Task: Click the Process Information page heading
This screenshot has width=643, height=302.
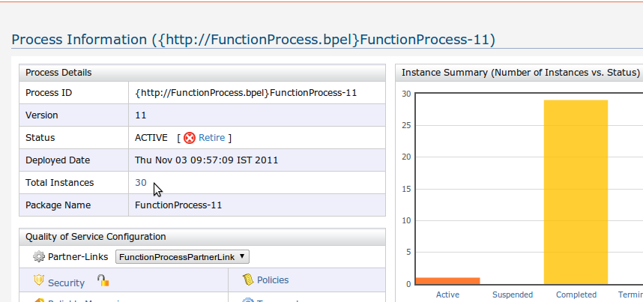Action: coord(253,40)
